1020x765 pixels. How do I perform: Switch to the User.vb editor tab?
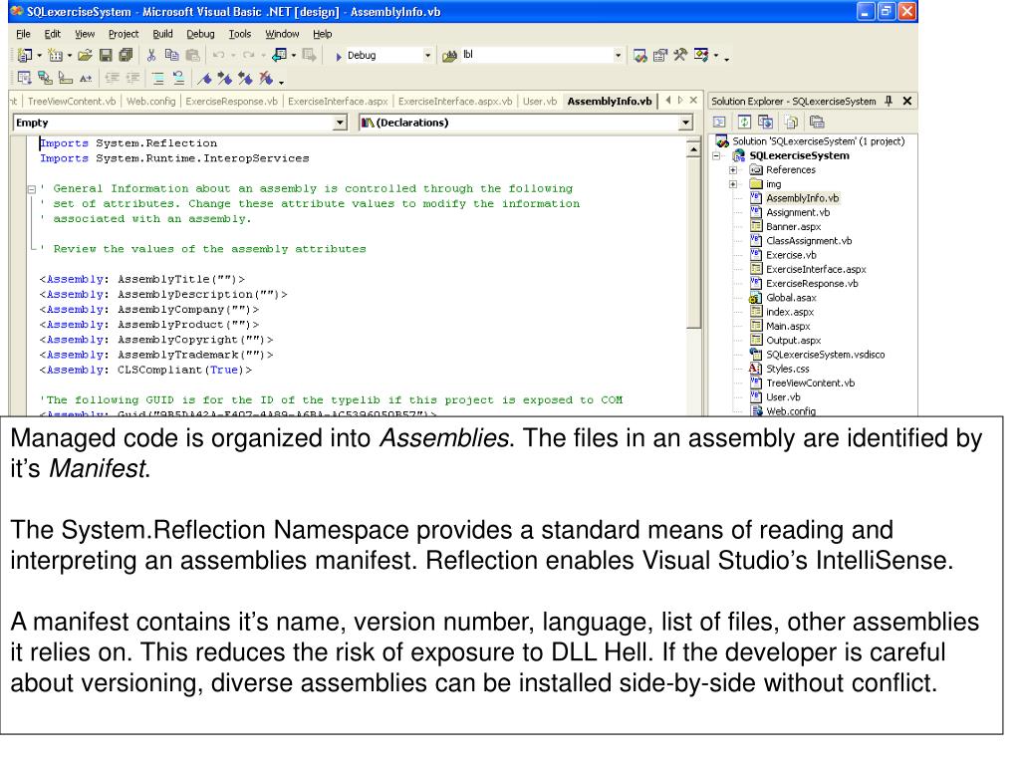pyautogui.click(x=540, y=101)
